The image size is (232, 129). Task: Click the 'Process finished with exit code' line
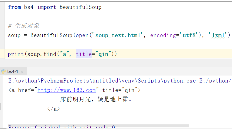click(x=62, y=126)
